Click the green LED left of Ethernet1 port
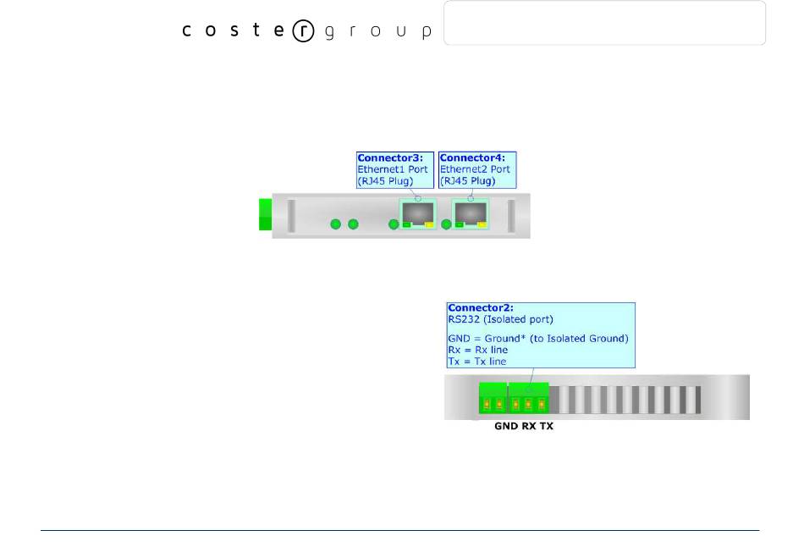The width and height of the screenshot is (804, 558). [393, 224]
